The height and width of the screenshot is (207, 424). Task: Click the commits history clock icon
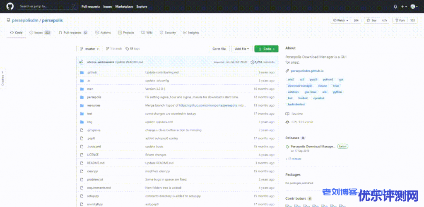[x=252, y=62]
